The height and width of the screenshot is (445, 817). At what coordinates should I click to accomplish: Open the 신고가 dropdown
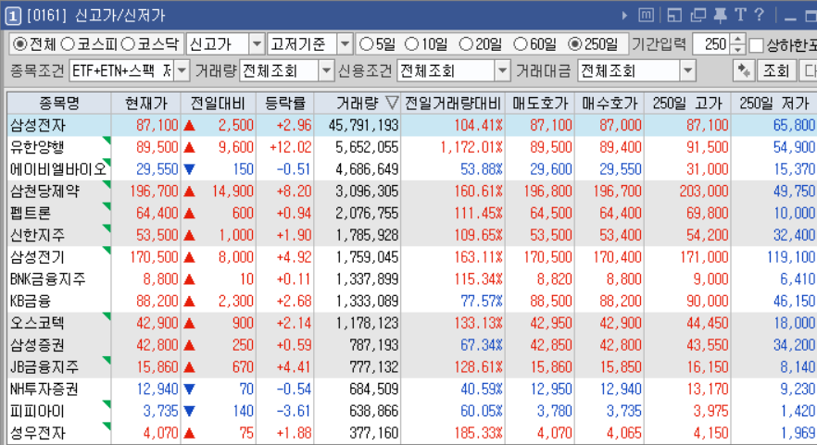(x=257, y=44)
